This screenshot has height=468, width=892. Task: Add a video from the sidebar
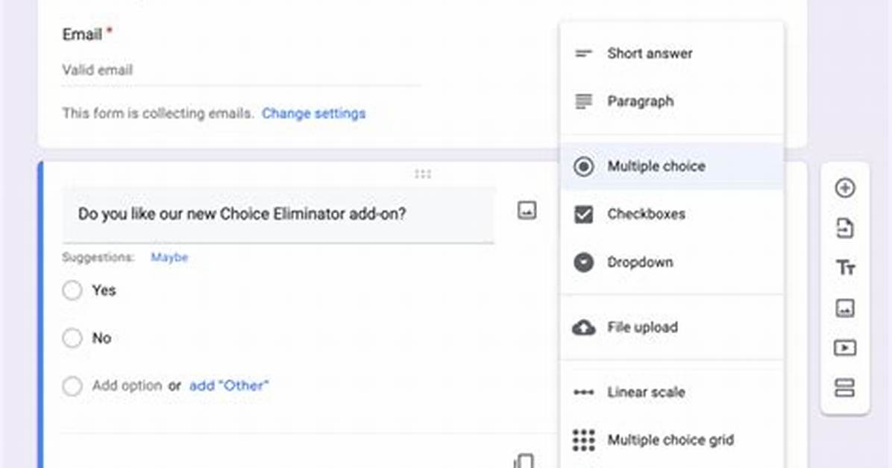click(845, 348)
